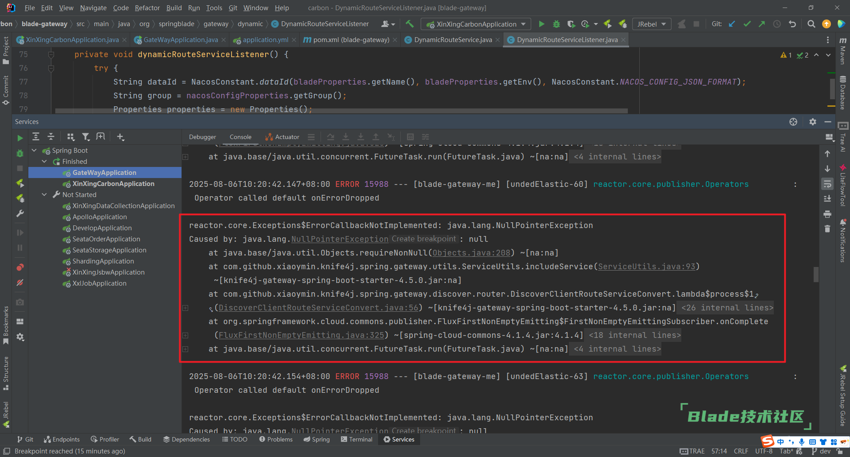Screen dimensions: 850x457
Task: Open FluxFirstNonEmptyEmitting.java:325 link
Action: (301, 335)
